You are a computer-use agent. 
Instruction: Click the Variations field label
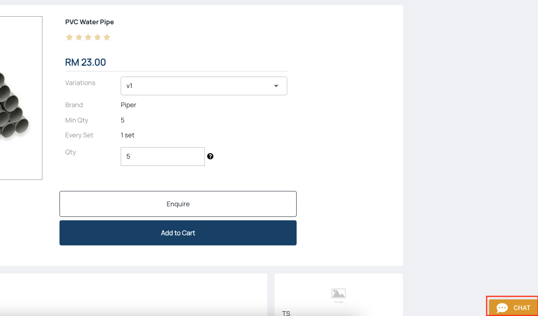[x=80, y=83]
